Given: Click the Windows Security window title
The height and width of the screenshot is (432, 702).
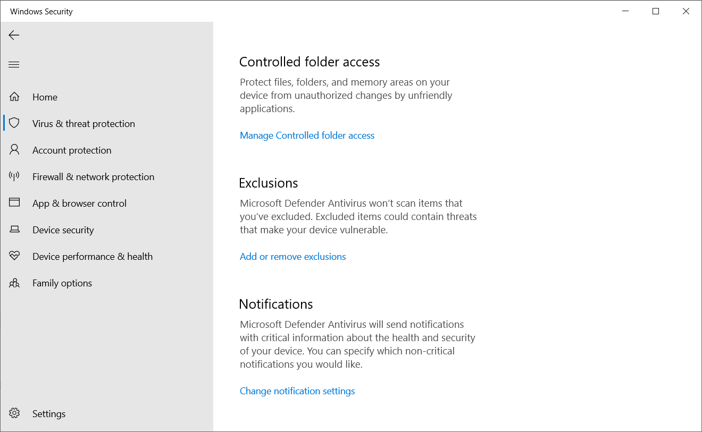Looking at the screenshot, I should click(41, 12).
